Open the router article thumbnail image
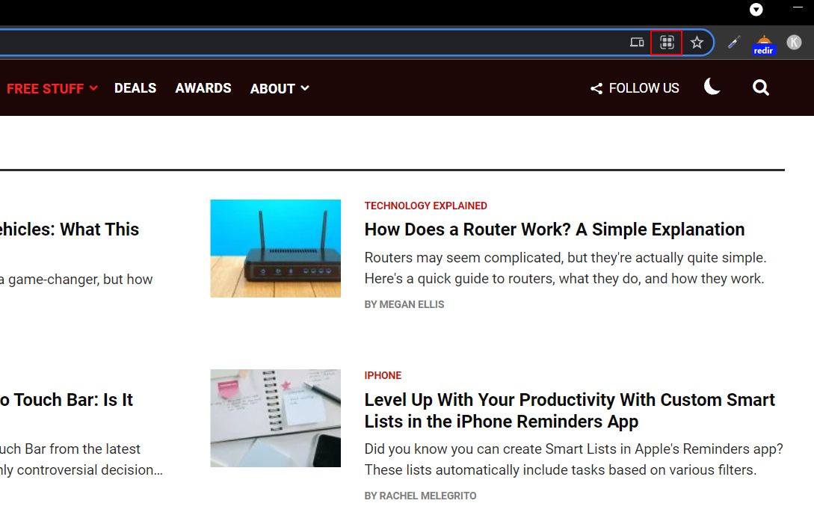This screenshot has width=814, height=530. (x=275, y=248)
